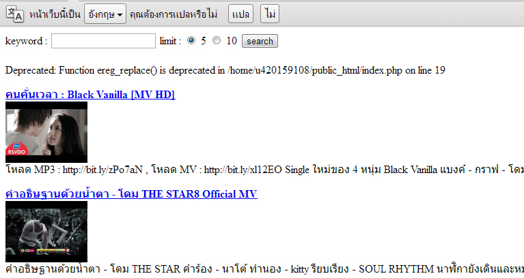Click the description mentioning SOUL RHYTHM
Screen dimensions: 524x278
(264, 269)
